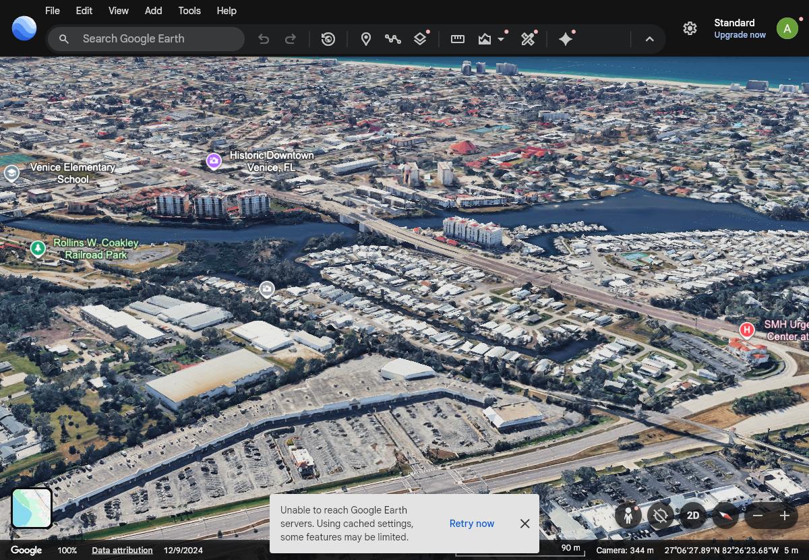Viewport: 809px width, 560px height.
Task: Select the measure ruler tool
Action: (x=458, y=39)
